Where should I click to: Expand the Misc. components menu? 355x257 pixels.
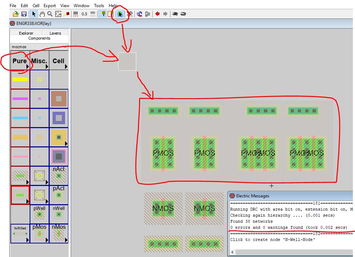coord(39,61)
